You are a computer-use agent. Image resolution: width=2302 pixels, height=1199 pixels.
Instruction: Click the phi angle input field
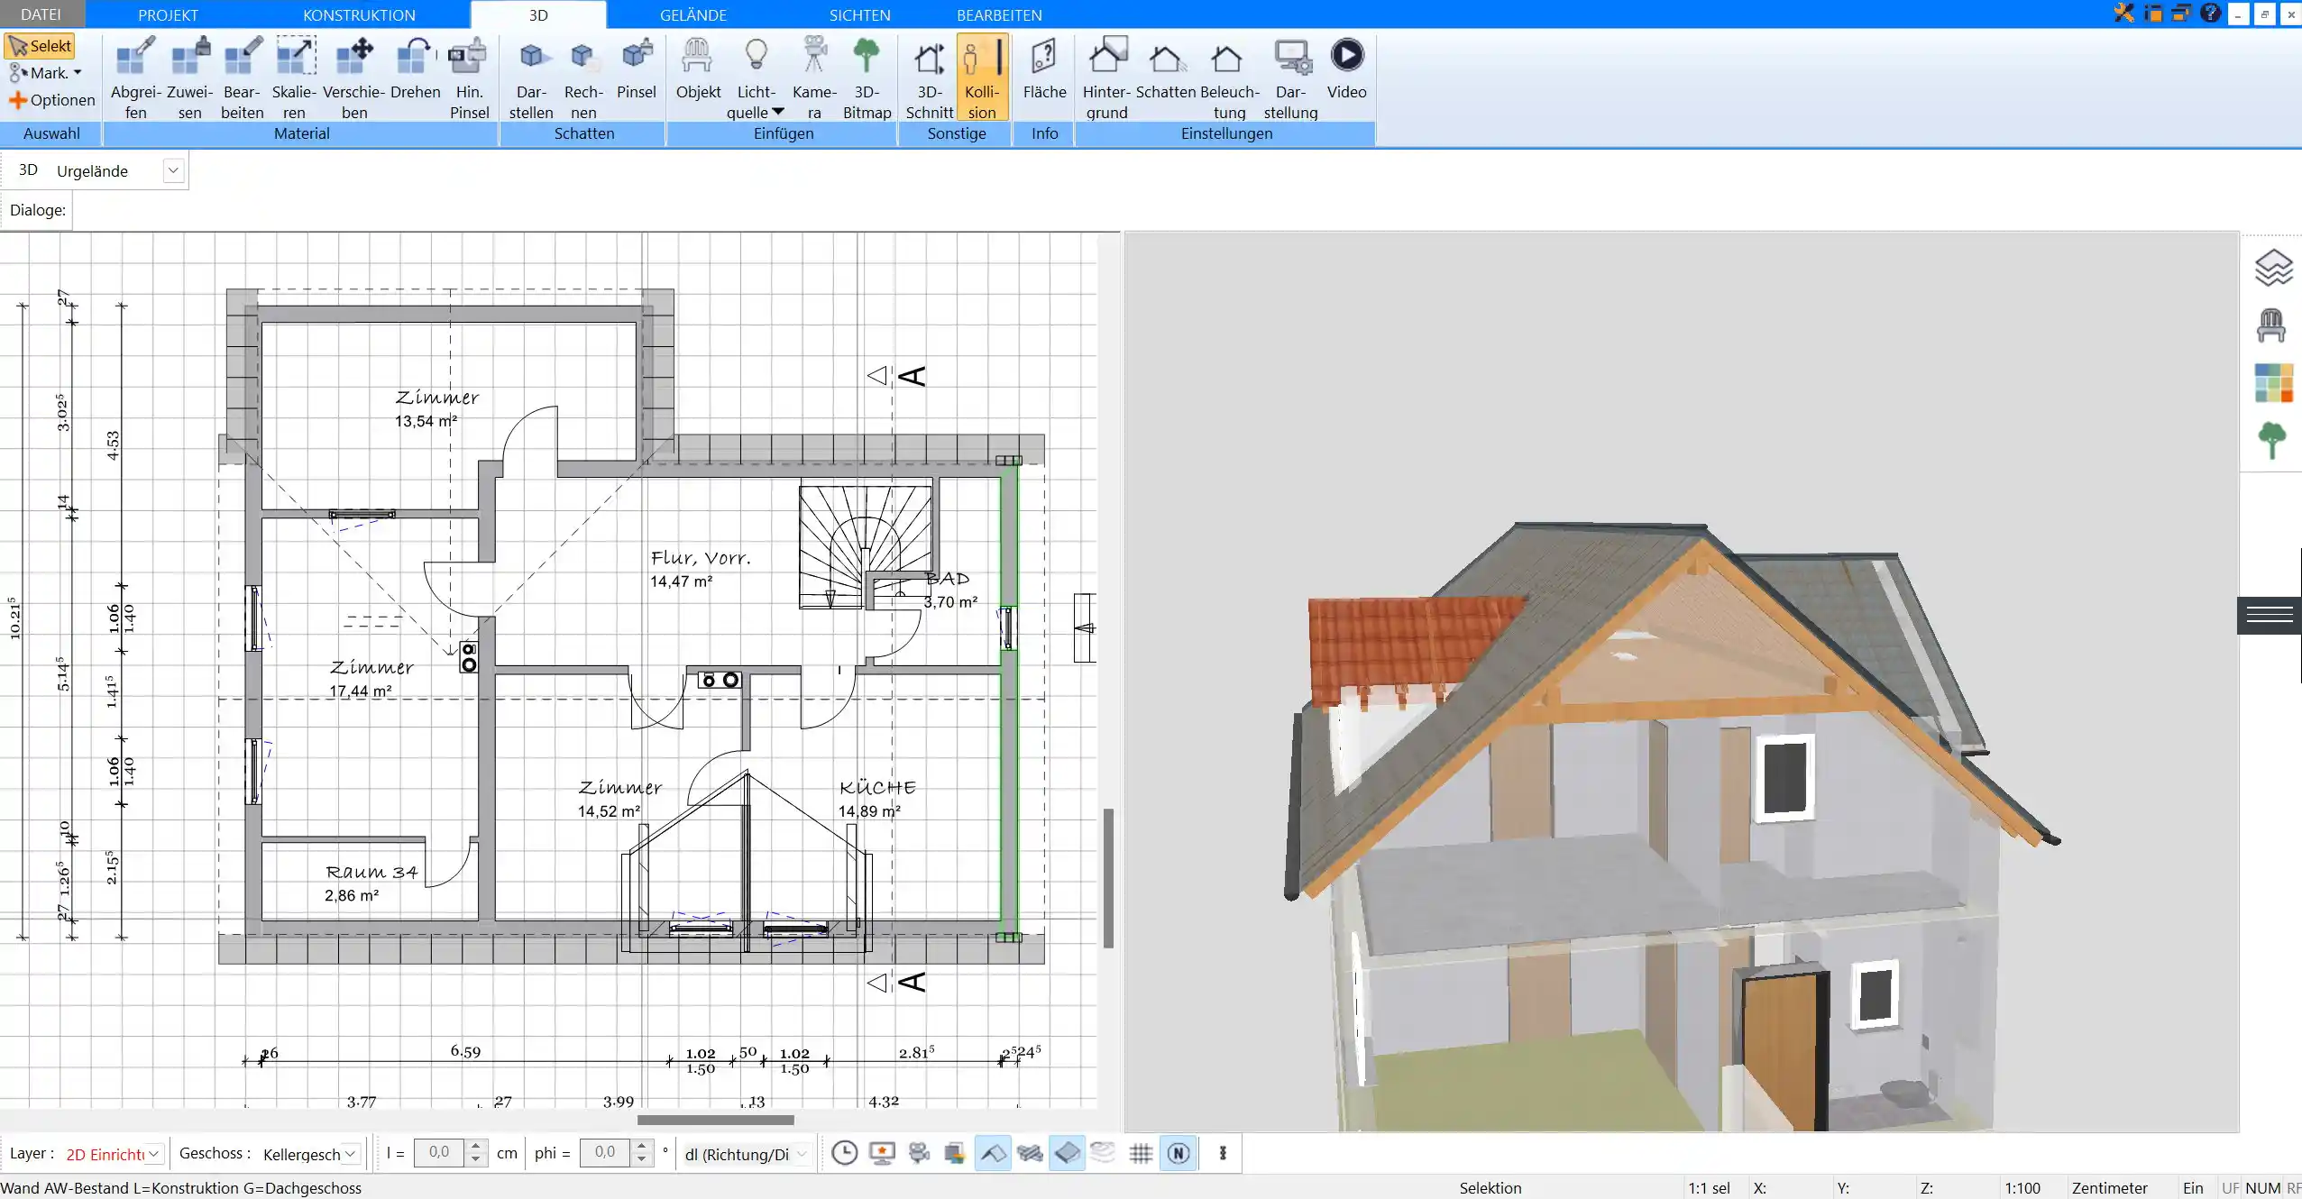pos(600,1152)
